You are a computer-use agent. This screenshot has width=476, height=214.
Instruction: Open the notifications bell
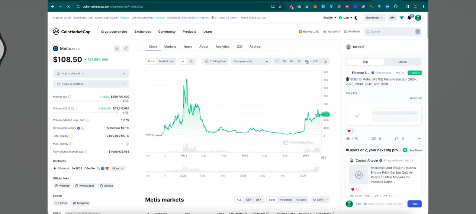(x=409, y=17)
